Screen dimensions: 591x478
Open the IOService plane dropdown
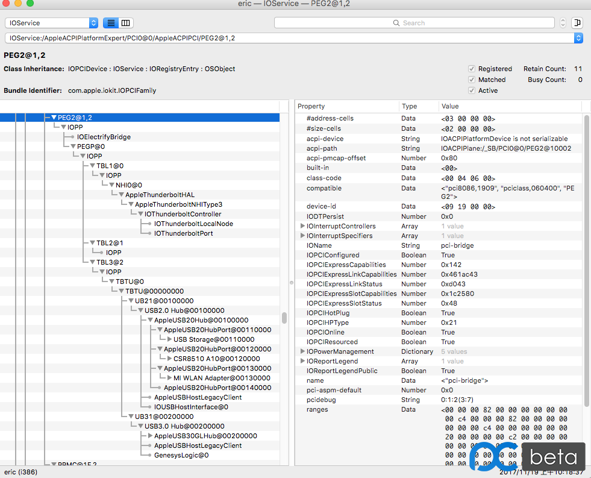pos(51,23)
